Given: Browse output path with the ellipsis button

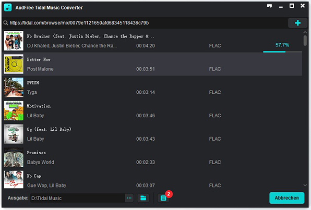Looking at the screenshot, I should (129, 198).
